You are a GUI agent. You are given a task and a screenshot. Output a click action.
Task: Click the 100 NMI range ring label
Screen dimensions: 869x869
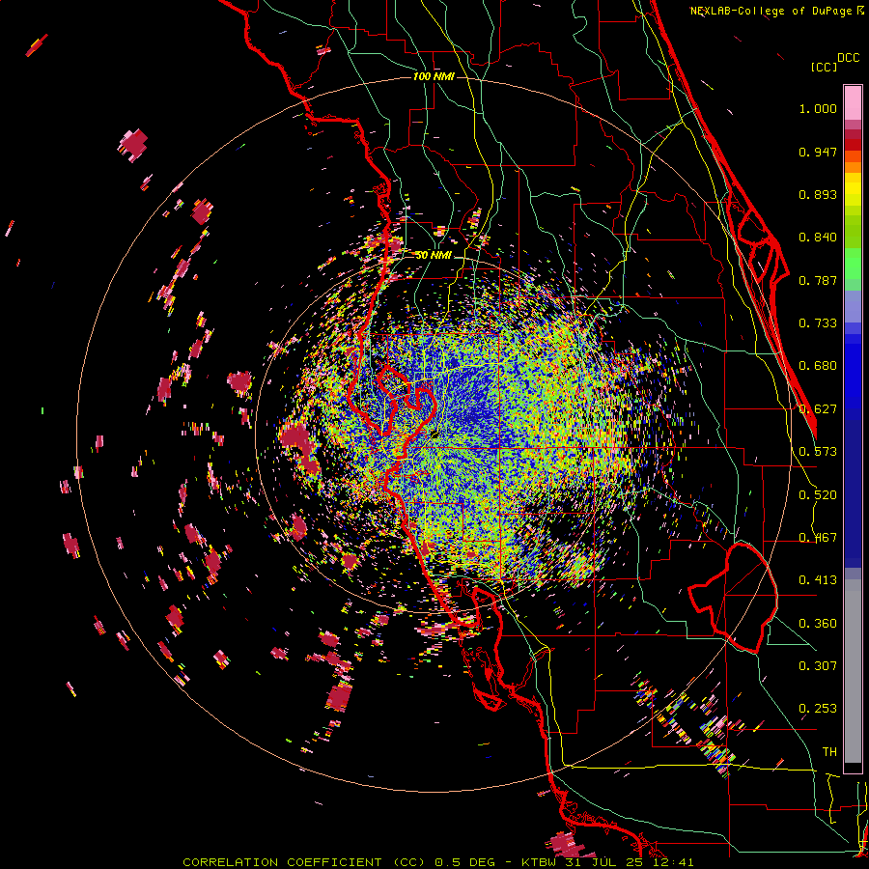point(434,76)
